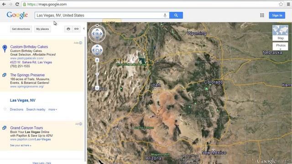This screenshot has width=292, height=164.
Task: Pan map up with move-control up arrow
Action: coord(97,46)
